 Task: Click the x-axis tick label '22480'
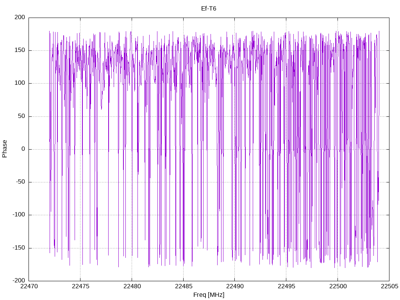coord(132,286)
